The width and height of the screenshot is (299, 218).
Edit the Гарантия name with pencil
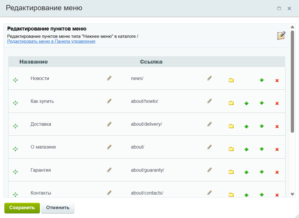(109, 170)
